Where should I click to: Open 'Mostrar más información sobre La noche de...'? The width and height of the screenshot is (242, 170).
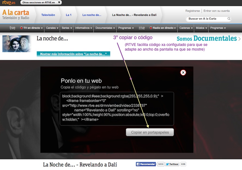pos(73,54)
